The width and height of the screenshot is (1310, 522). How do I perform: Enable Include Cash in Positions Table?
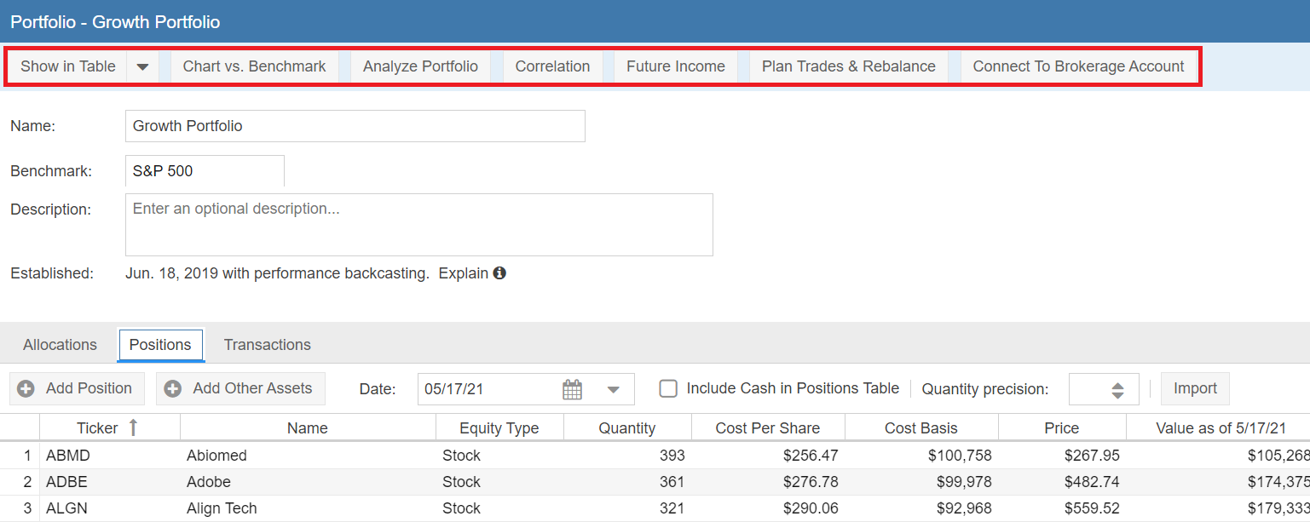669,388
